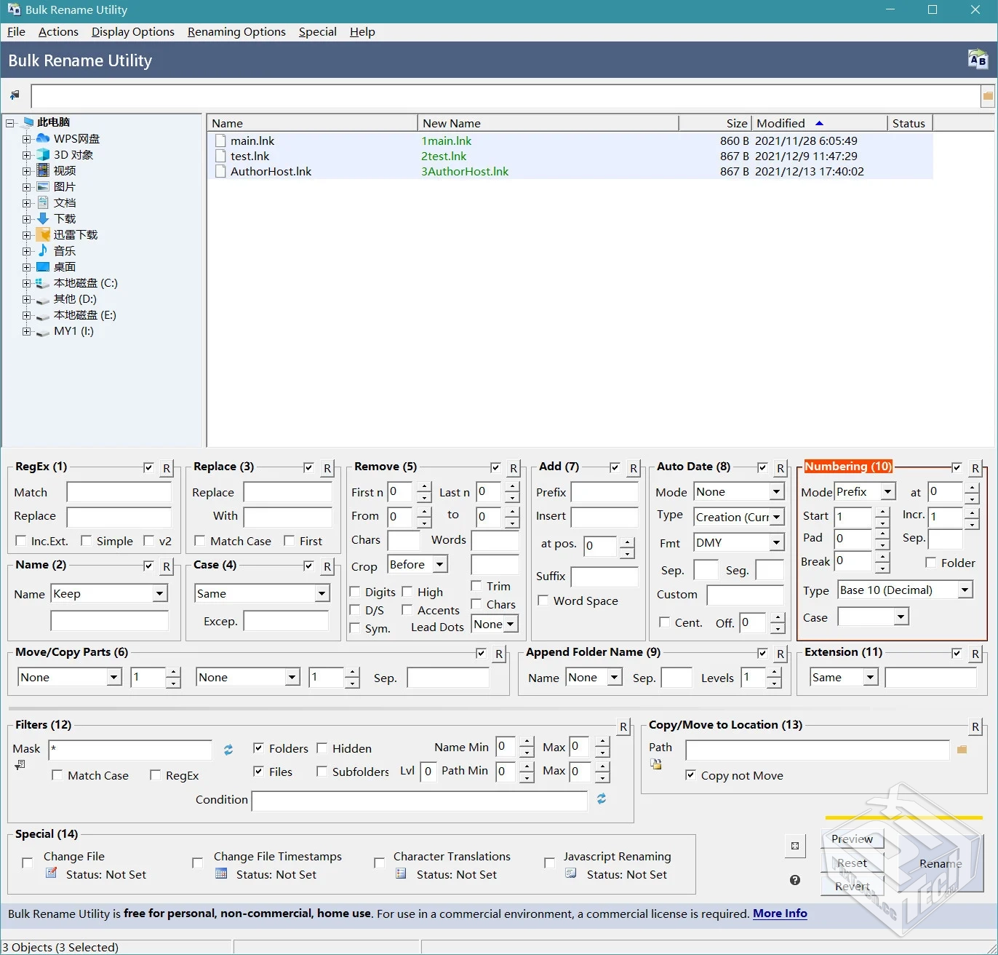The height and width of the screenshot is (955, 998).
Task: Click the refresh icon next to Condition field
Action: pyautogui.click(x=602, y=799)
